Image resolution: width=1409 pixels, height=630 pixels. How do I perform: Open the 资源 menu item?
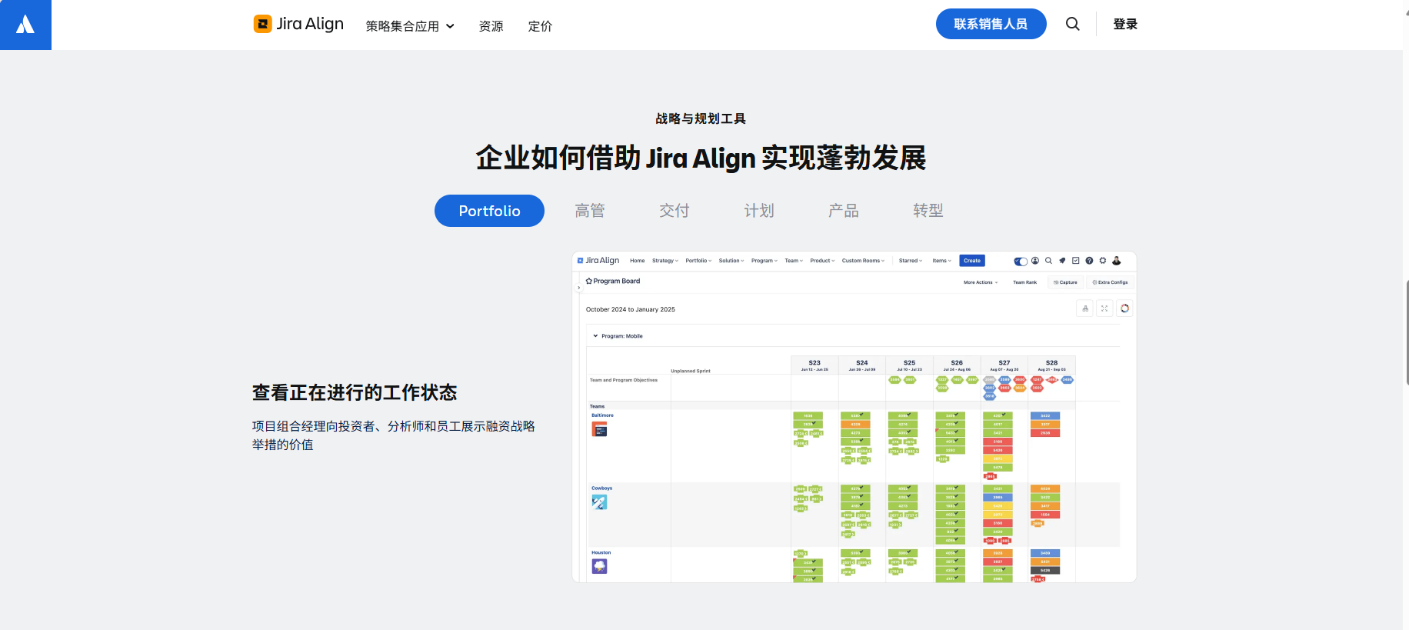tap(491, 26)
